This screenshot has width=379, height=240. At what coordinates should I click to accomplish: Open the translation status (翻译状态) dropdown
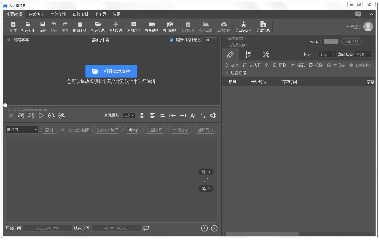[364, 54]
